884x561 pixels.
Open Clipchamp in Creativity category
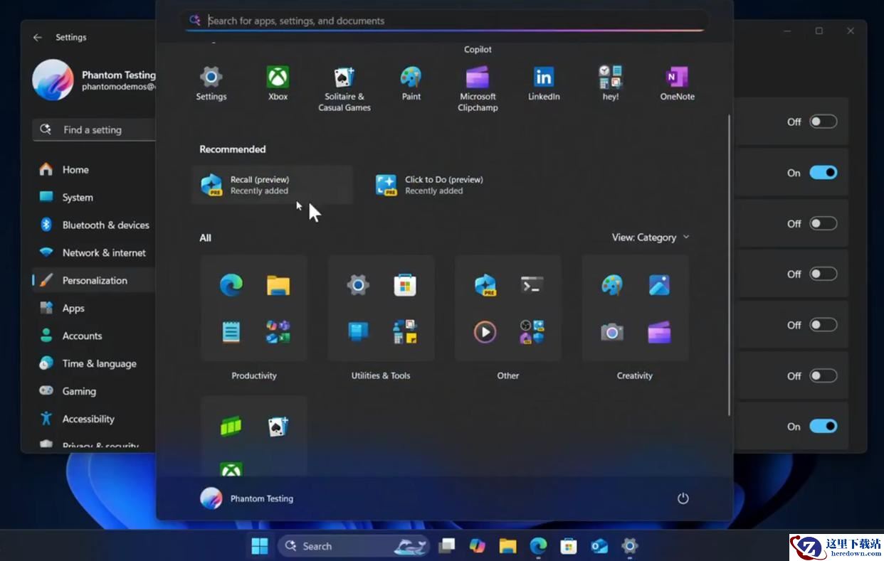click(x=659, y=332)
